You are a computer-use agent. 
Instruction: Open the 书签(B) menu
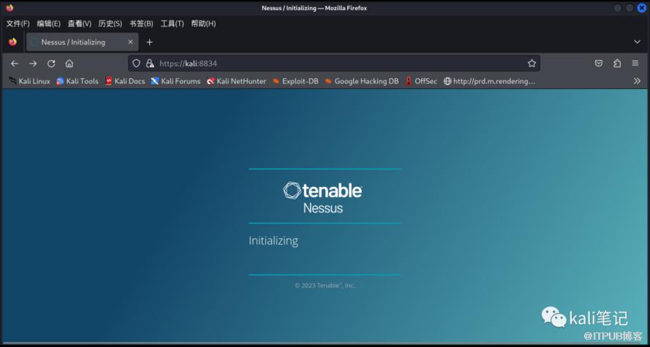(x=141, y=23)
